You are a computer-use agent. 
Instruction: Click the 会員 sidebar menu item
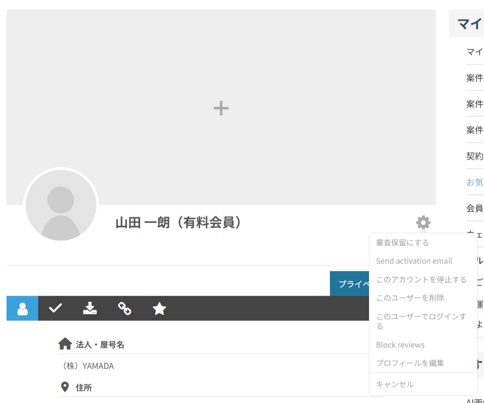point(474,208)
